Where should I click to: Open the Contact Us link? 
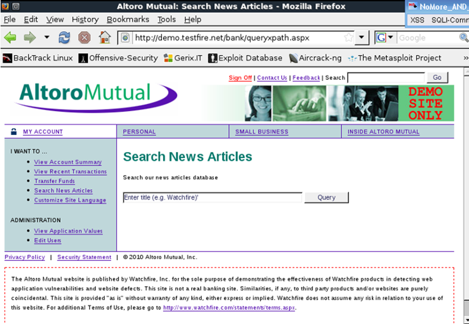[272, 78]
